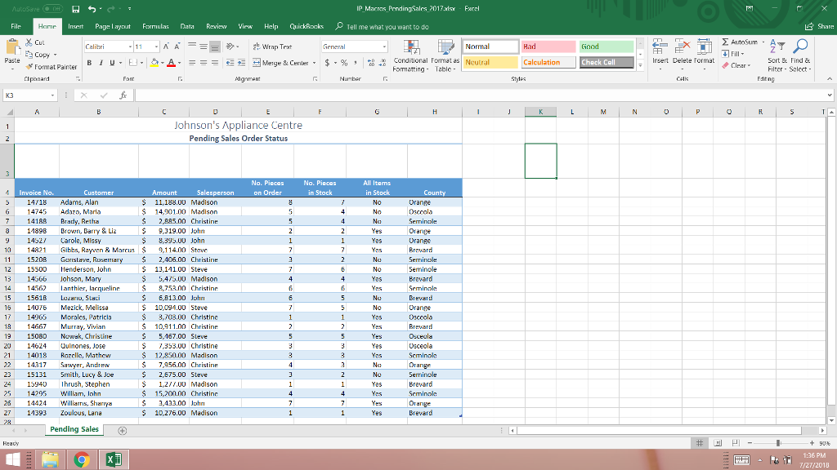Open Find & Select
Screen dimensions: 837x470
coord(800,55)
